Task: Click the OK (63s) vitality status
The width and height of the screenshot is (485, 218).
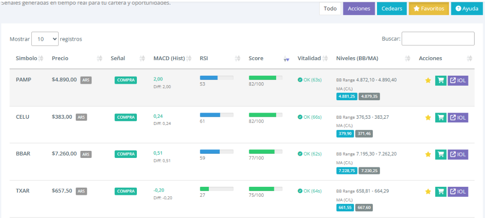Action: point(310,79)
